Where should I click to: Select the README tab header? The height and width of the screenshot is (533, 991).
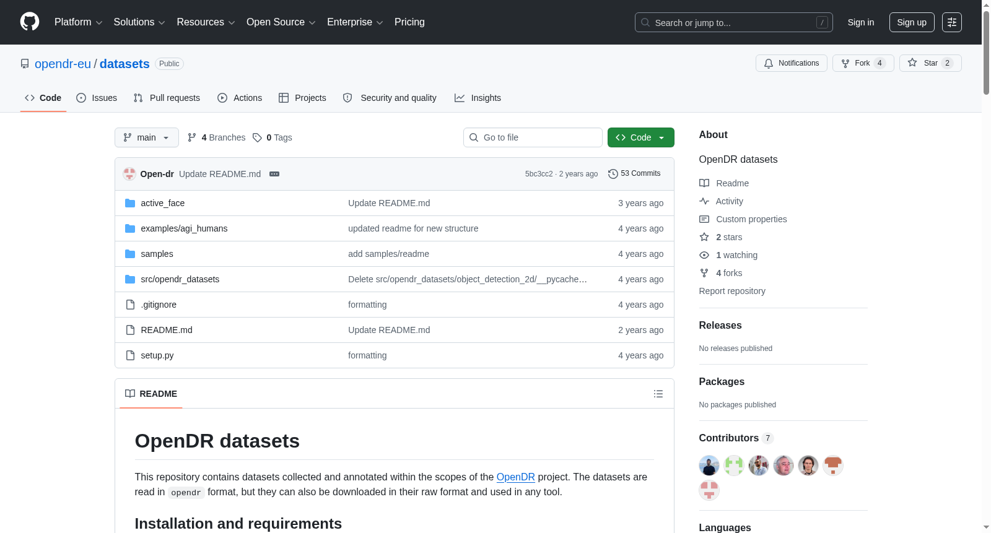coord(151,394)
